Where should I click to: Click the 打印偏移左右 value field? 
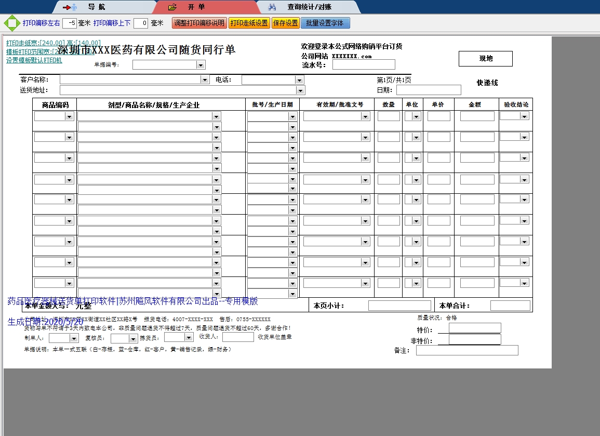(x=69, y=23)
